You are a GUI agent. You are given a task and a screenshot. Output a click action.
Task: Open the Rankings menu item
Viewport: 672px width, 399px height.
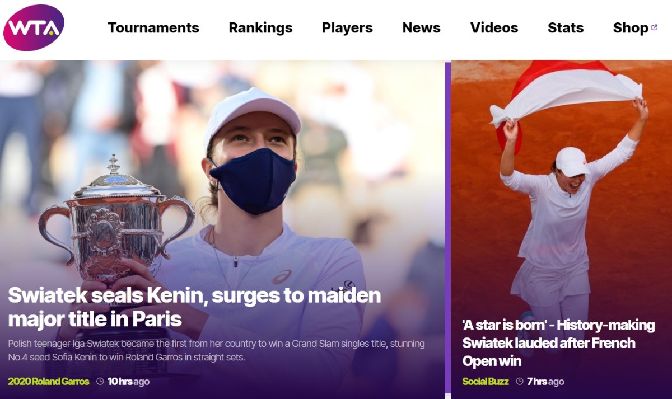coord(260,28)
